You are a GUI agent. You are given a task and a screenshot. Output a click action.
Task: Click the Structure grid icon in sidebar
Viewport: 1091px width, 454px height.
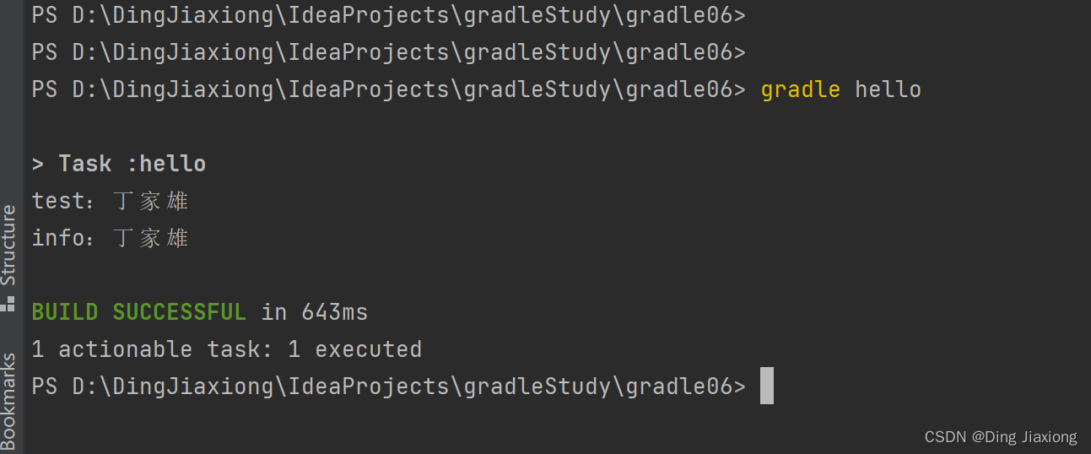tap(9, 302)
